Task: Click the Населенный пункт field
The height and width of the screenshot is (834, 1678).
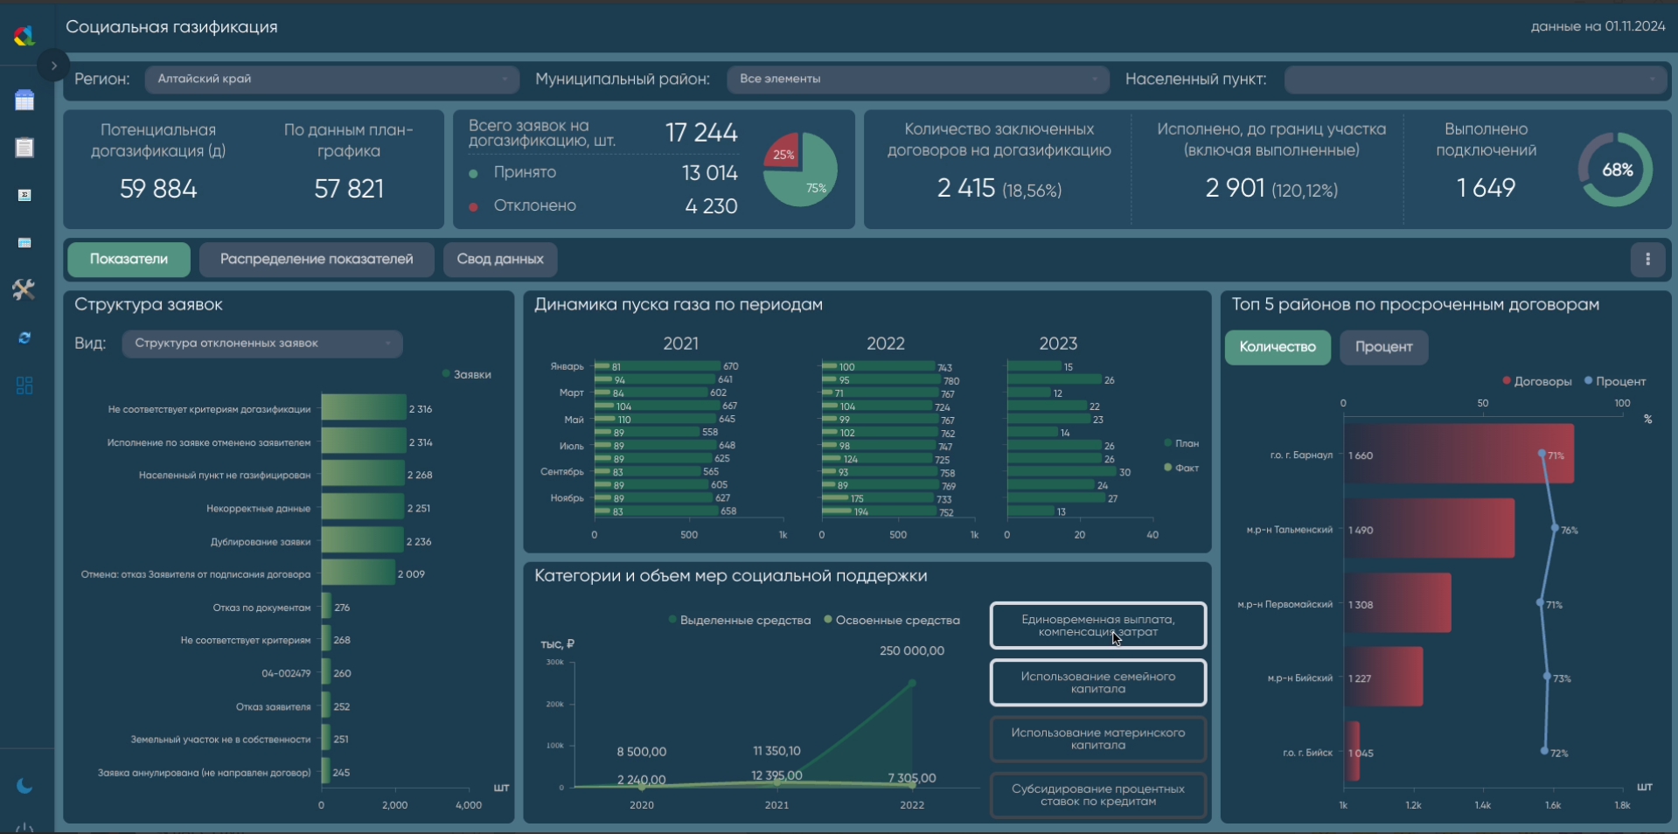Action: tap(1474, 80)
